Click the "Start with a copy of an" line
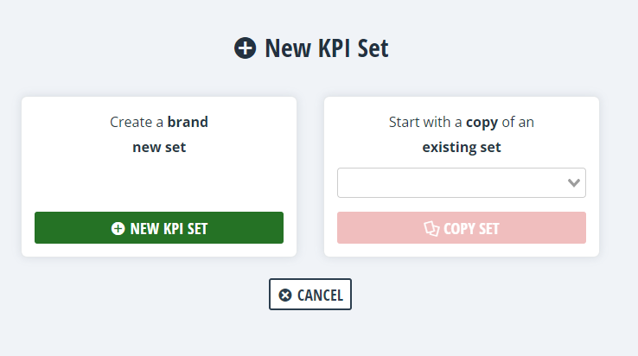 [x=461, y=122]
